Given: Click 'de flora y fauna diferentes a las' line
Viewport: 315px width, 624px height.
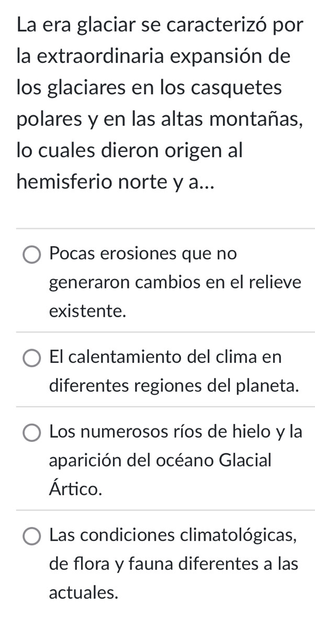Looking at the screenshot, I should pyautogui.click(x=174, y=564).
